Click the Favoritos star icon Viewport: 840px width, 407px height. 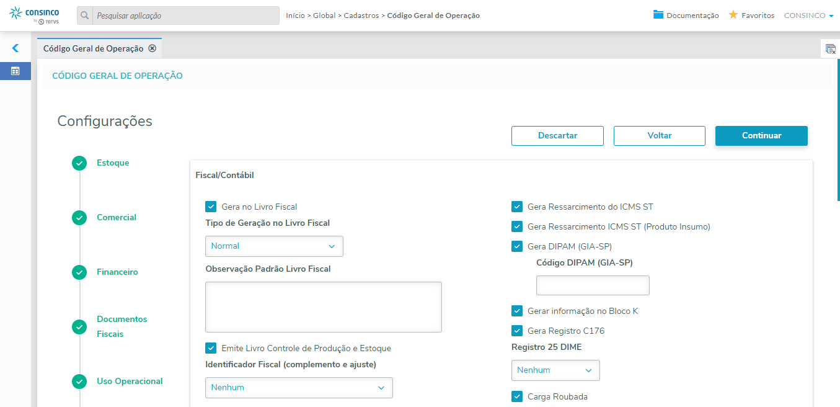[733, 15]
